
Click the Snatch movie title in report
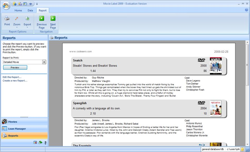(x=78, y=60)
